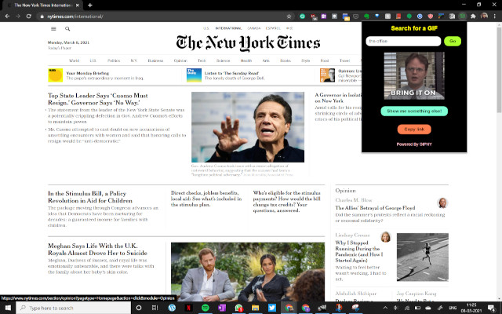This screenshot has height=314, width=502.
Task: Open Why I Stopped Running During Pandemic
Action: pos(359,251)
